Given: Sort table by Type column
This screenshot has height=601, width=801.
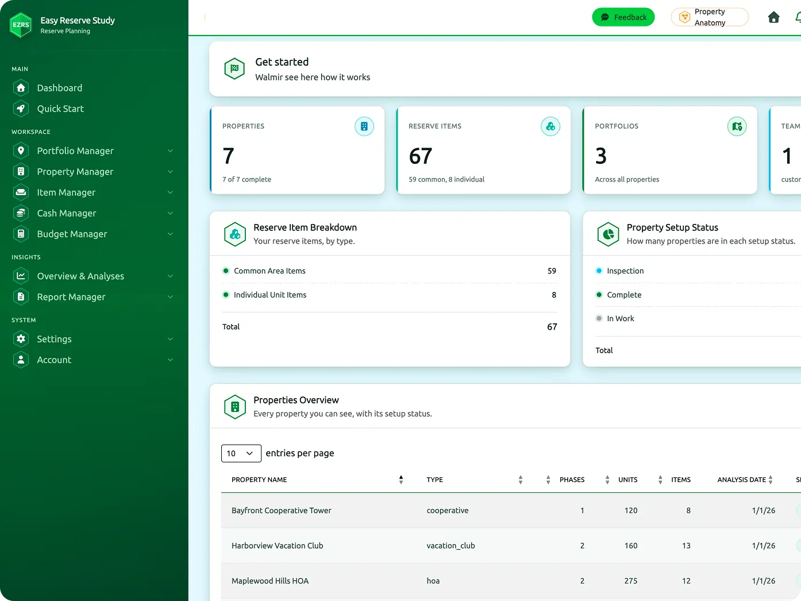Looking at the screenshot, I should click(475, 480).
